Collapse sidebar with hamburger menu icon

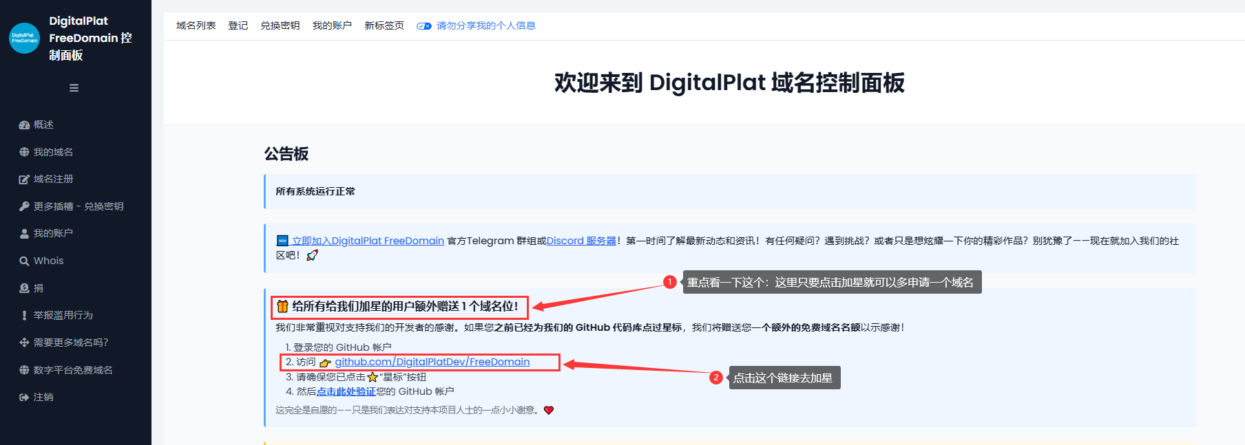point(74,88)
